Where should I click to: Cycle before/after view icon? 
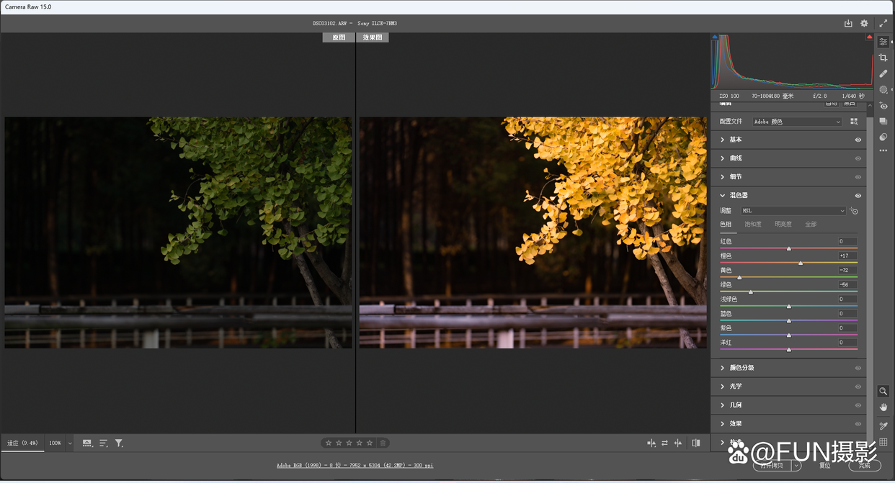click(x=651, y=443)
